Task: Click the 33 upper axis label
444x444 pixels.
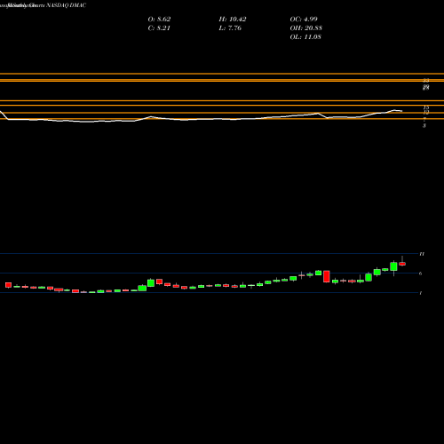Action: coord(426,81)
